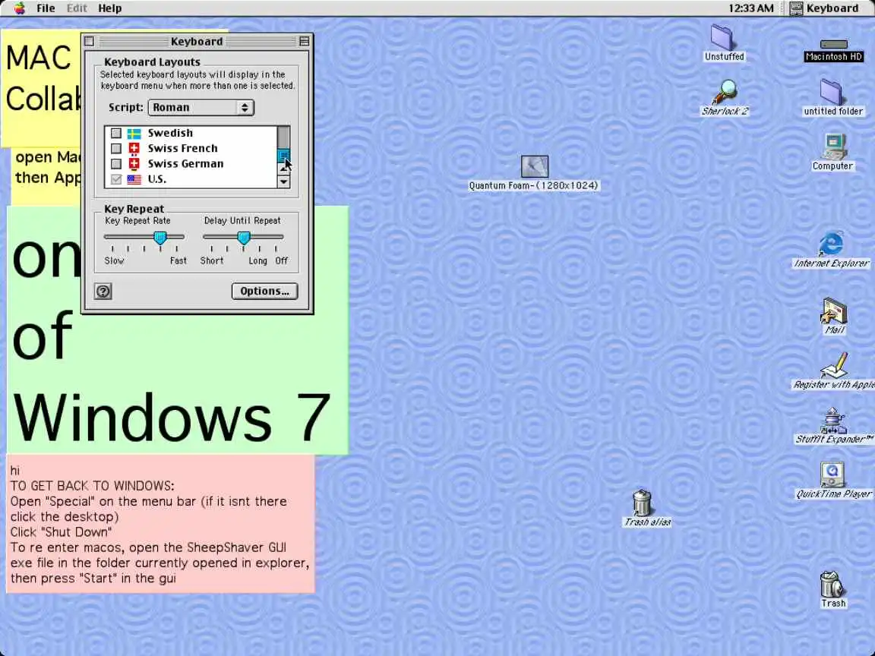Select the Mail desktop icon

coord(834,311)
